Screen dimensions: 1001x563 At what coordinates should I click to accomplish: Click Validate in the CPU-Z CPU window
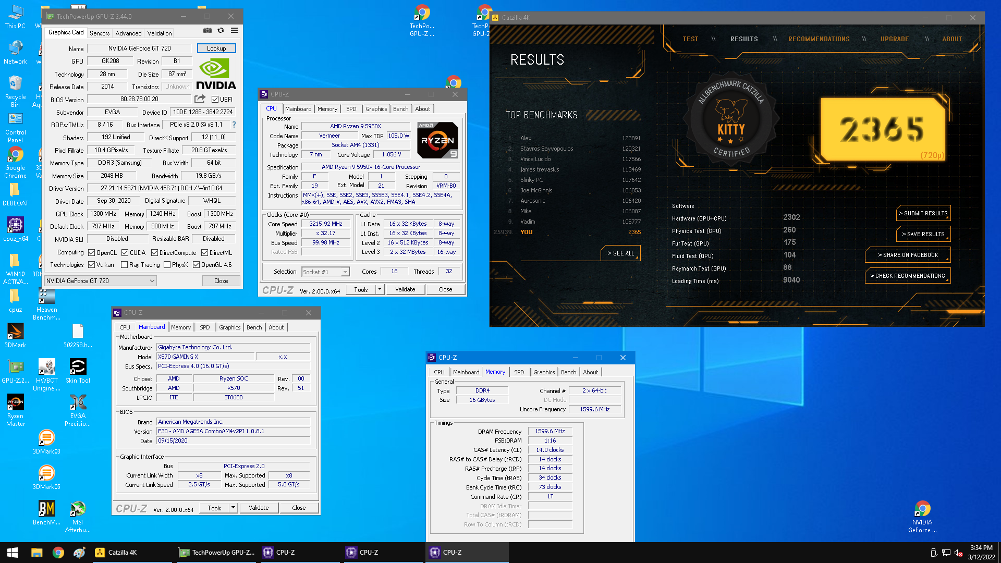click(405, 289)
